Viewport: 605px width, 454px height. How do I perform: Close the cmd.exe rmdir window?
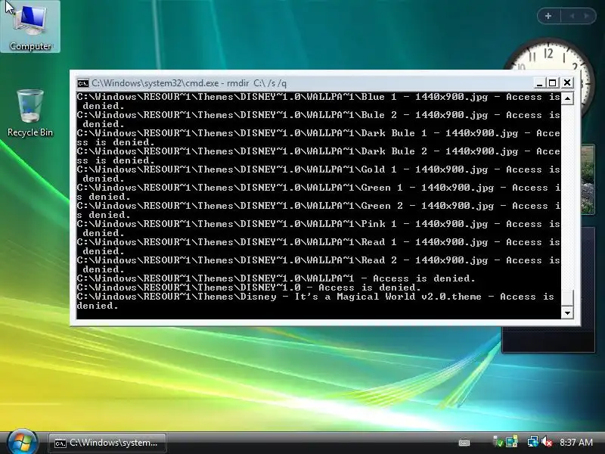click(x=566, y=83)
